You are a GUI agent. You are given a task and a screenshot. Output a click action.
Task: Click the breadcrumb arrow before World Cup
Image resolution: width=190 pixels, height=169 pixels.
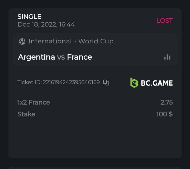pyautogui.click(x=75, y=42)
